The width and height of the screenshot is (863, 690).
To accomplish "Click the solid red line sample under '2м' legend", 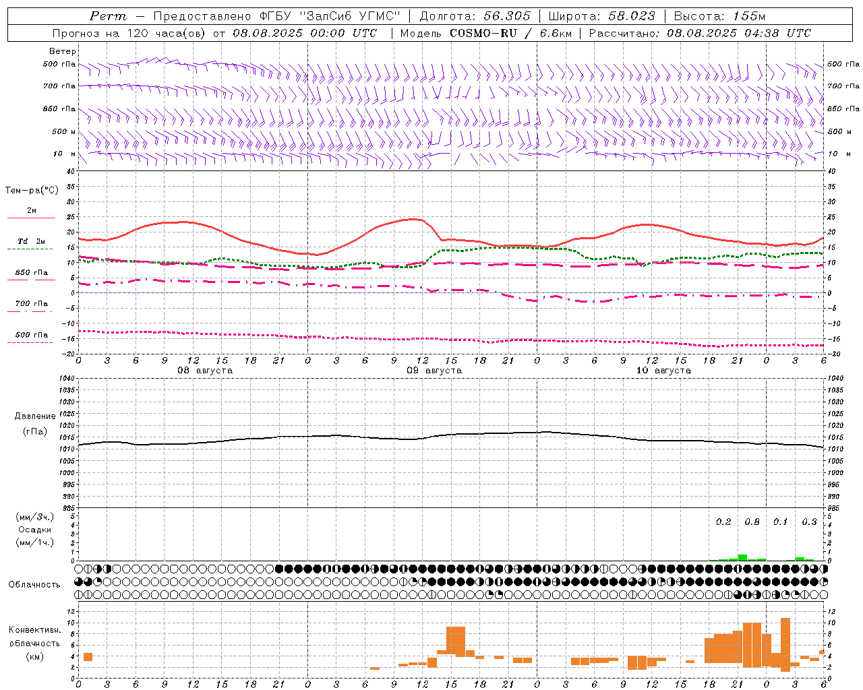I will click(x=31, y=218).
